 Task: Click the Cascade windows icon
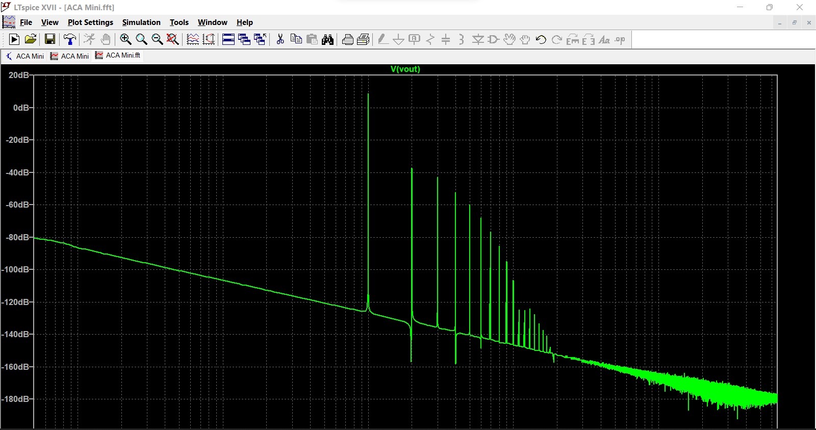click(244, 39)
